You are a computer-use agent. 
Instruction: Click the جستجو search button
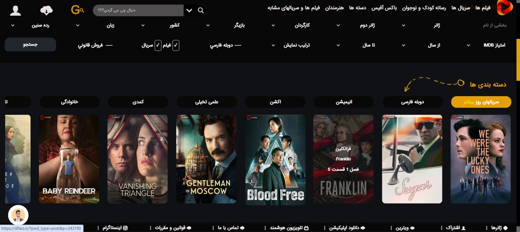pos(30,45)
